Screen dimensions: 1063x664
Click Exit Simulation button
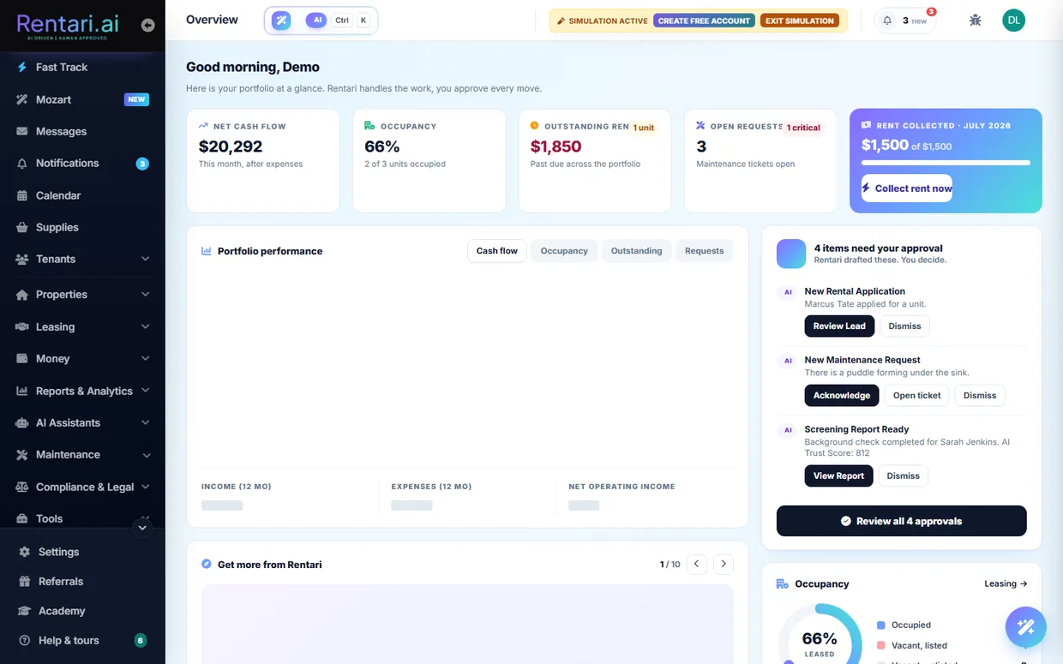[800, 21]
